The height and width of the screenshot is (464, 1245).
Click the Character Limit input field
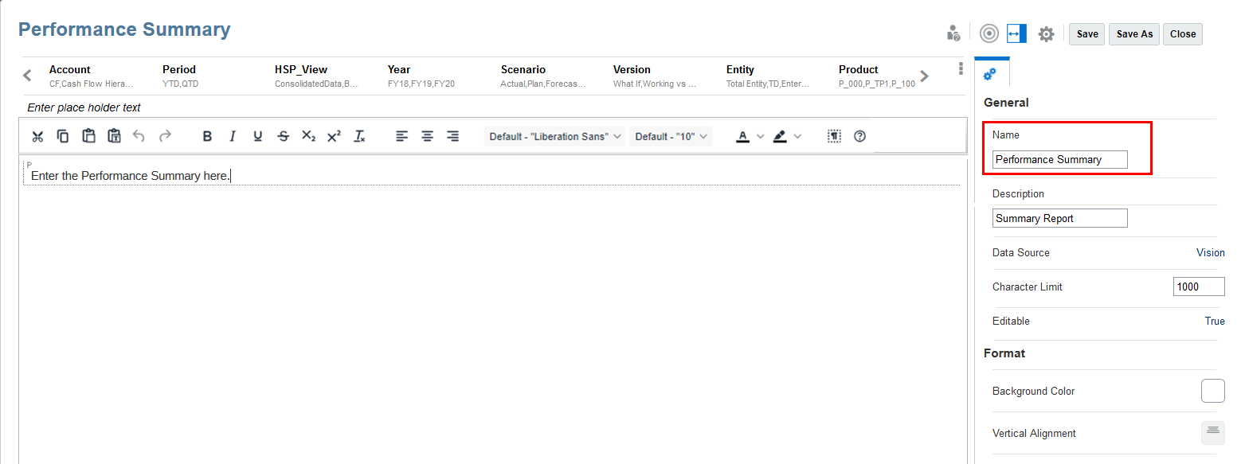click(x=1199, y=287)
